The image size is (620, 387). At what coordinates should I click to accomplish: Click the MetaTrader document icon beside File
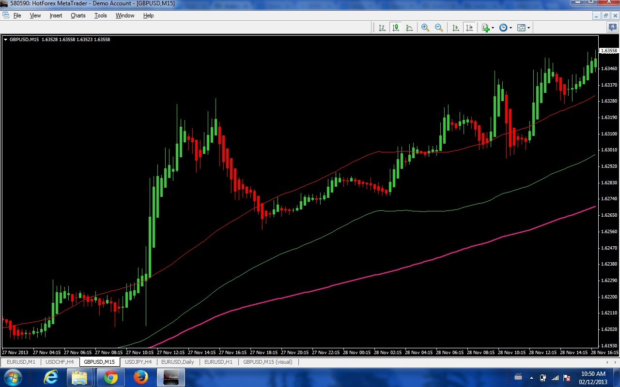(6, 15)
